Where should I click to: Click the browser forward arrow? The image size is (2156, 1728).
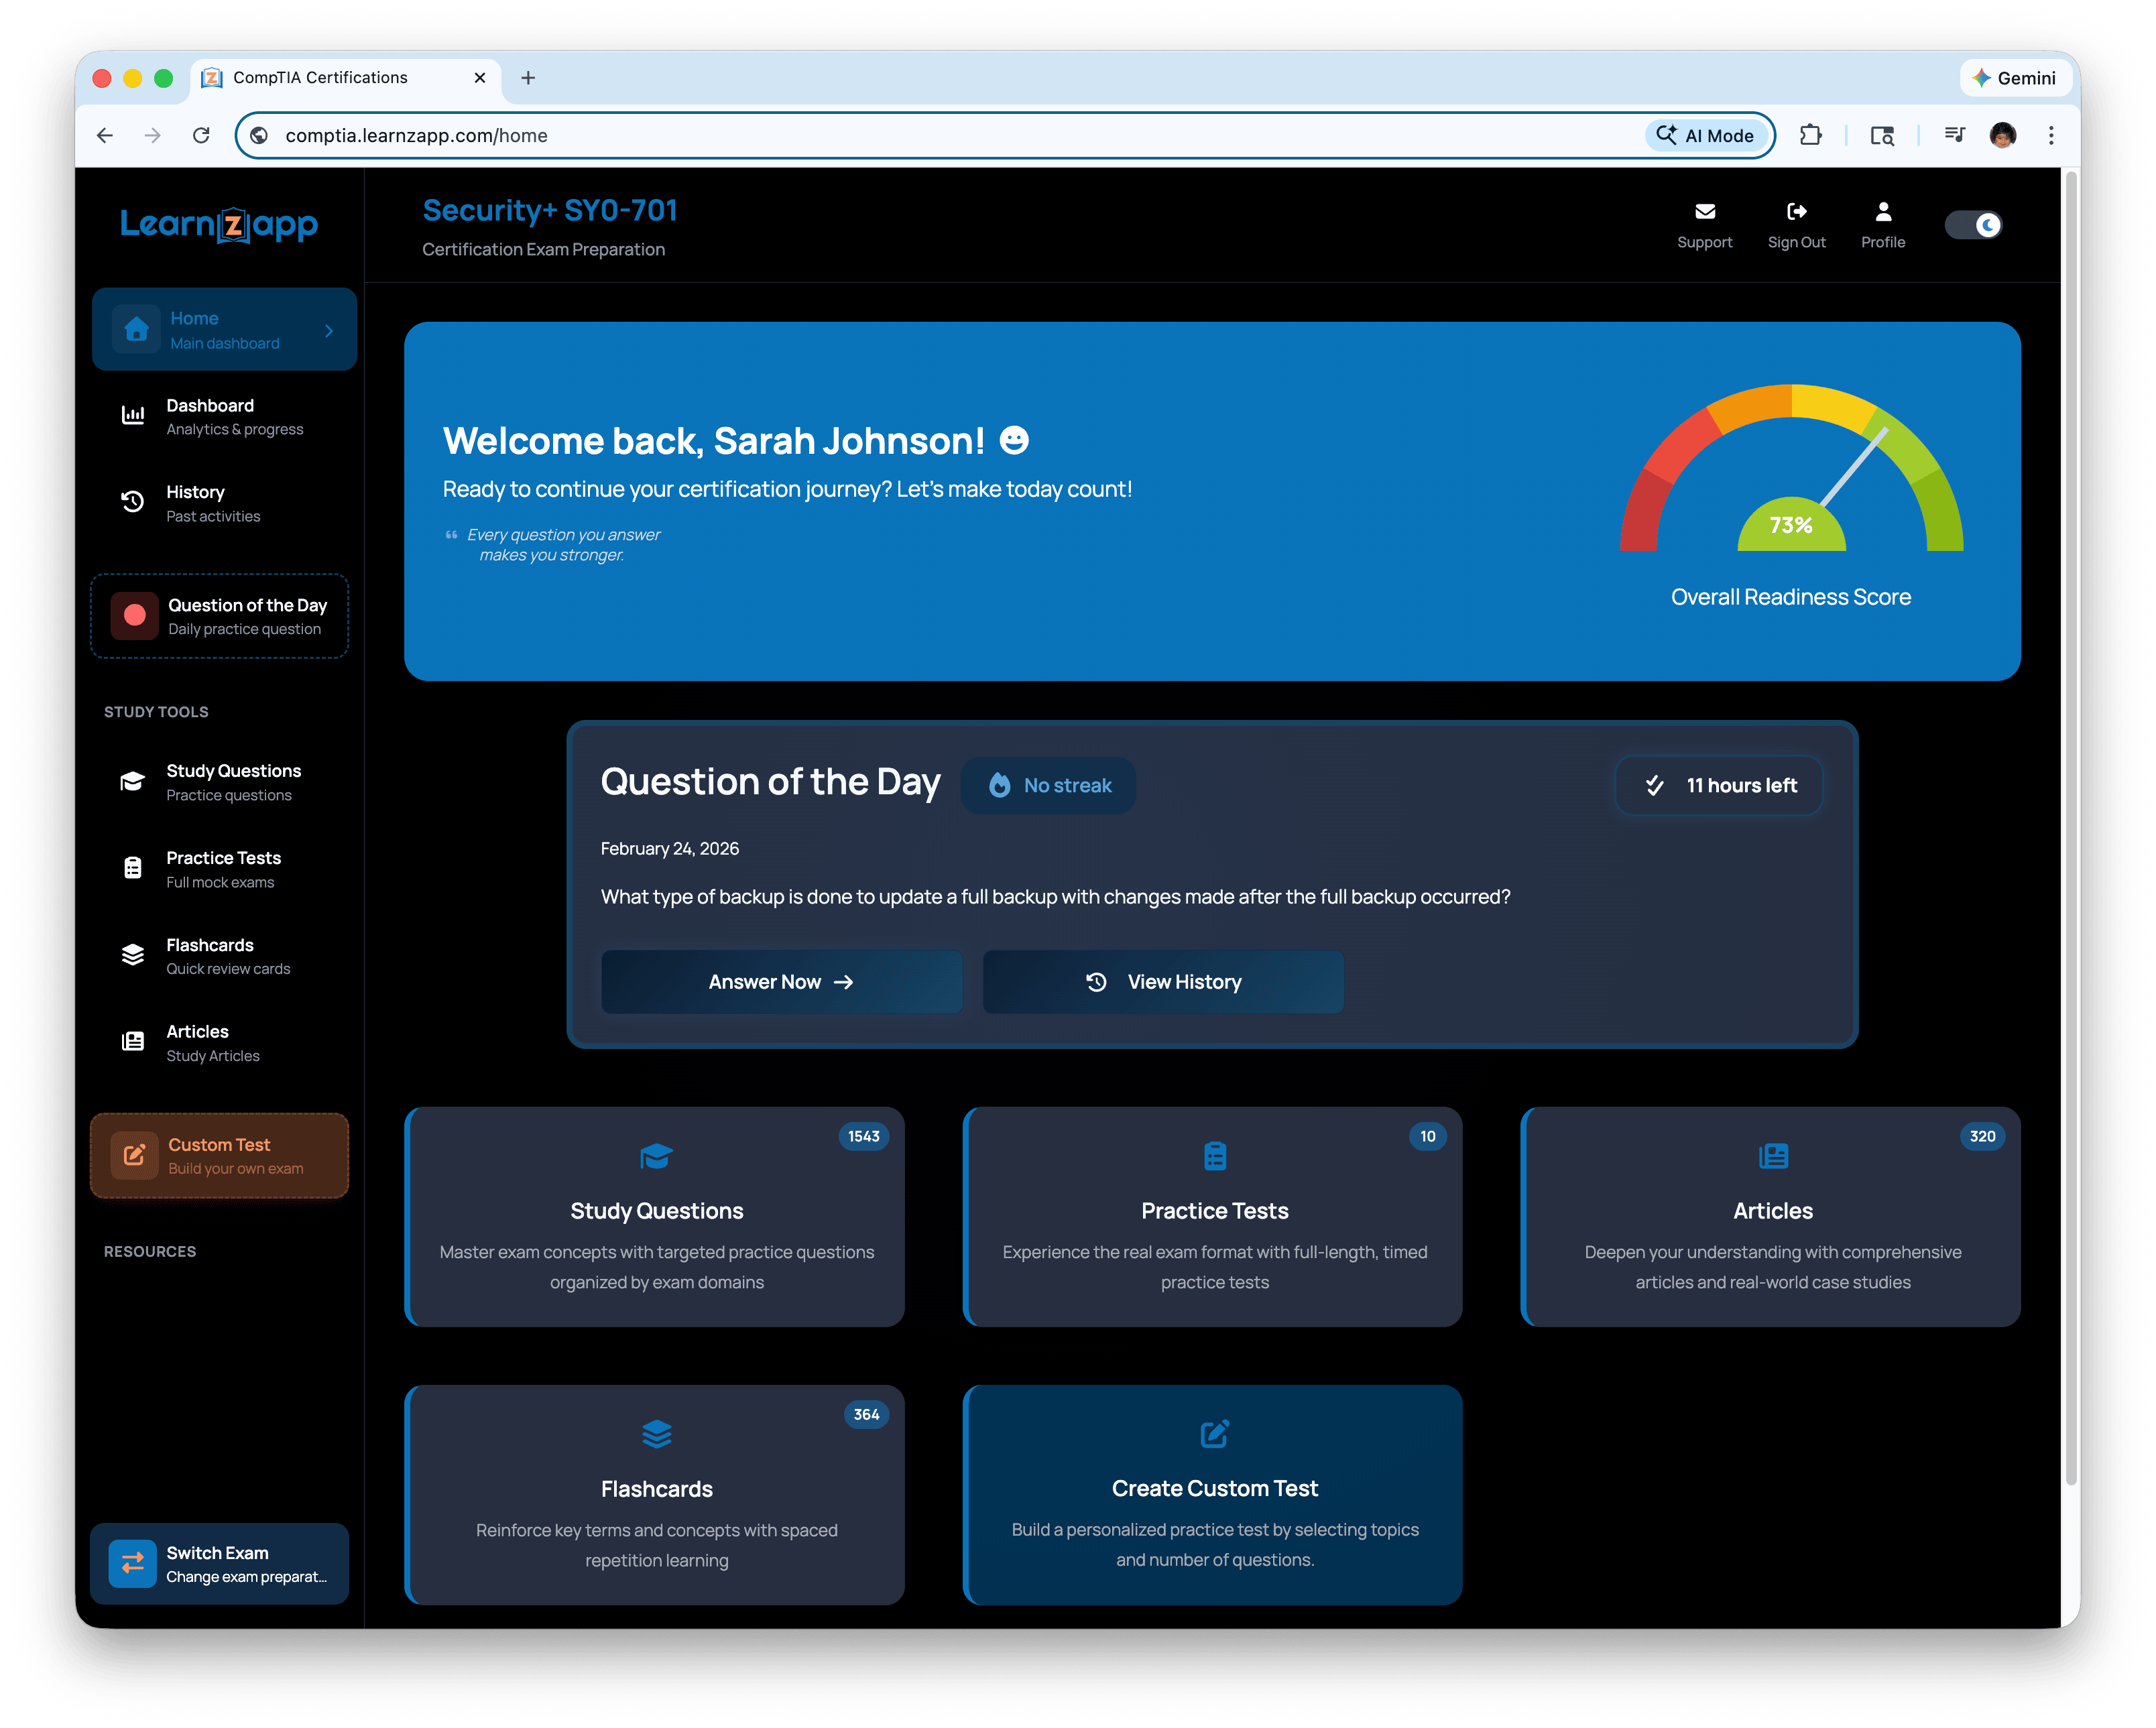coord(153,135)
